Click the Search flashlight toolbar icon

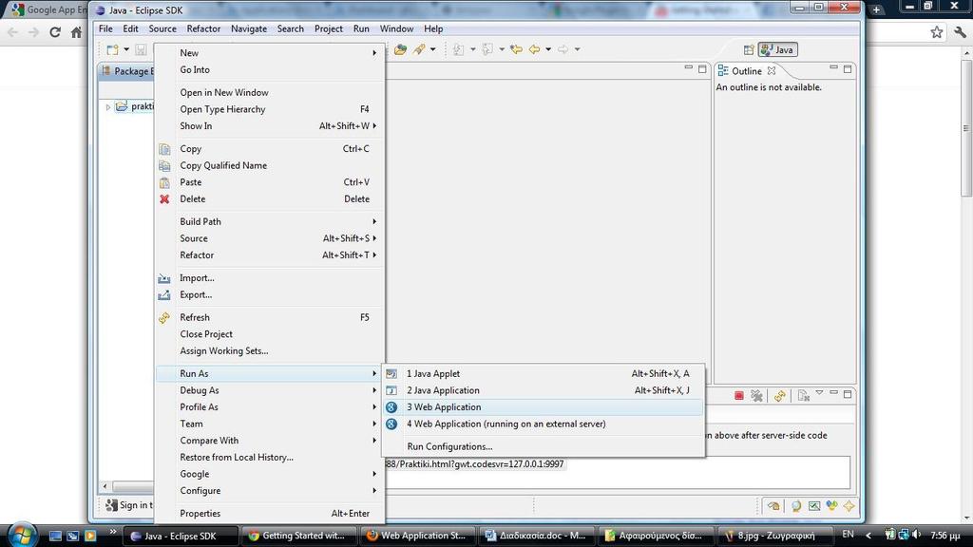pos(419,49)
